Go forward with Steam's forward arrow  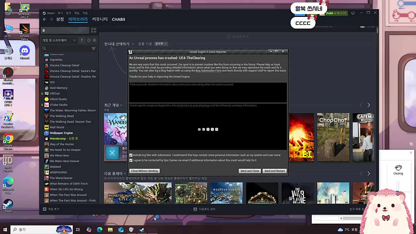[51, 19]
